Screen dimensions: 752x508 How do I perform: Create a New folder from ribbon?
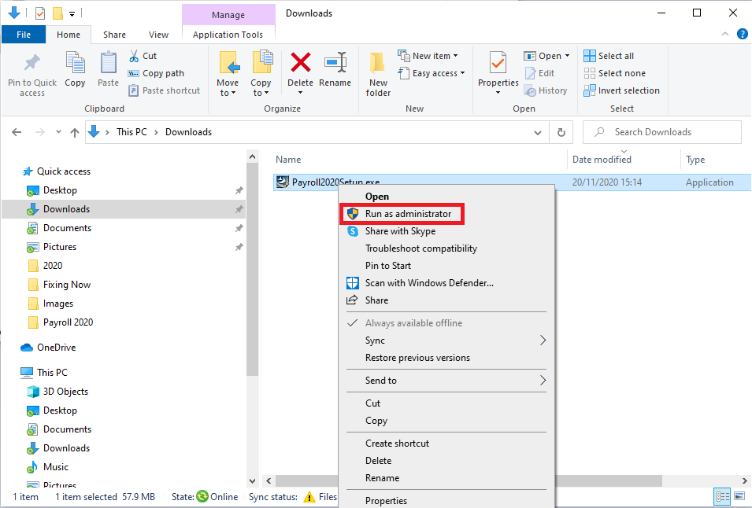[x=378, y=74]
